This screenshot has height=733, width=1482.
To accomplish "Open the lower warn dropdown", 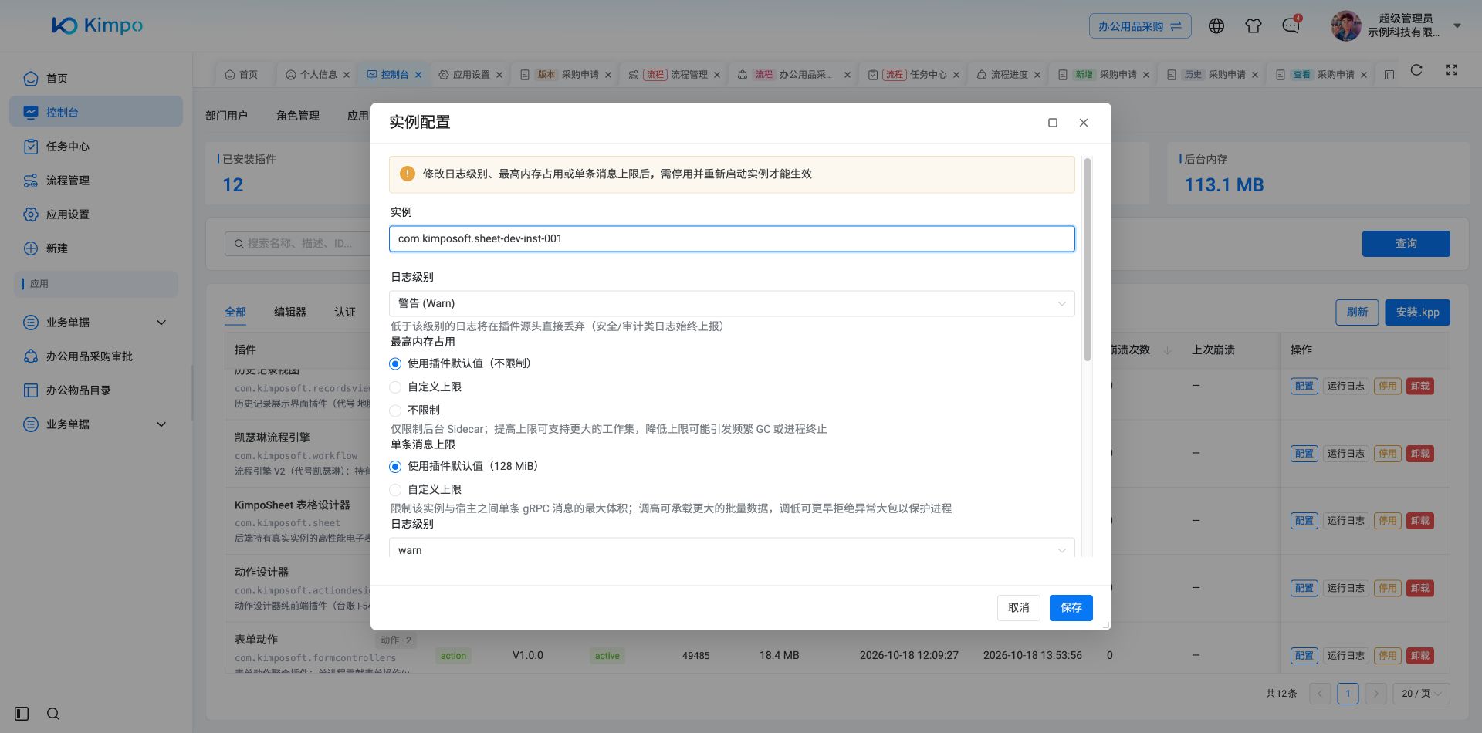I will coord(732,549).
